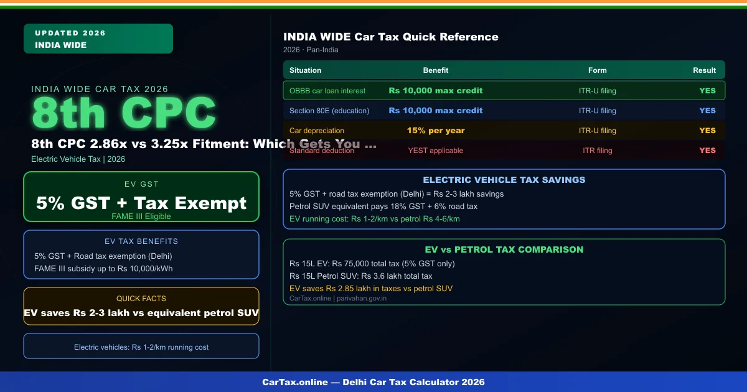Viewport: 747px width, 392px height.
Task: Click 'Petrol SUV equivalent pays 18% GST' line
Action: (383, 207)
